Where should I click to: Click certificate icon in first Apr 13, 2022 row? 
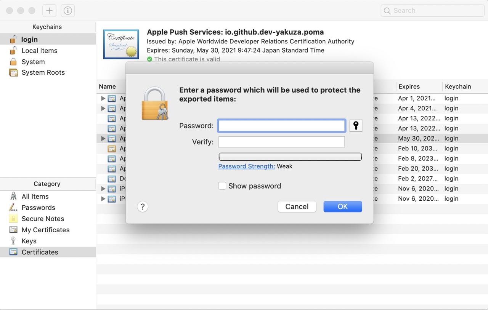point(112,118)
